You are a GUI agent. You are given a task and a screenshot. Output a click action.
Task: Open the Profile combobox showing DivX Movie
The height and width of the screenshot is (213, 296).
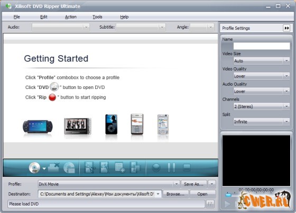point(109,184)
